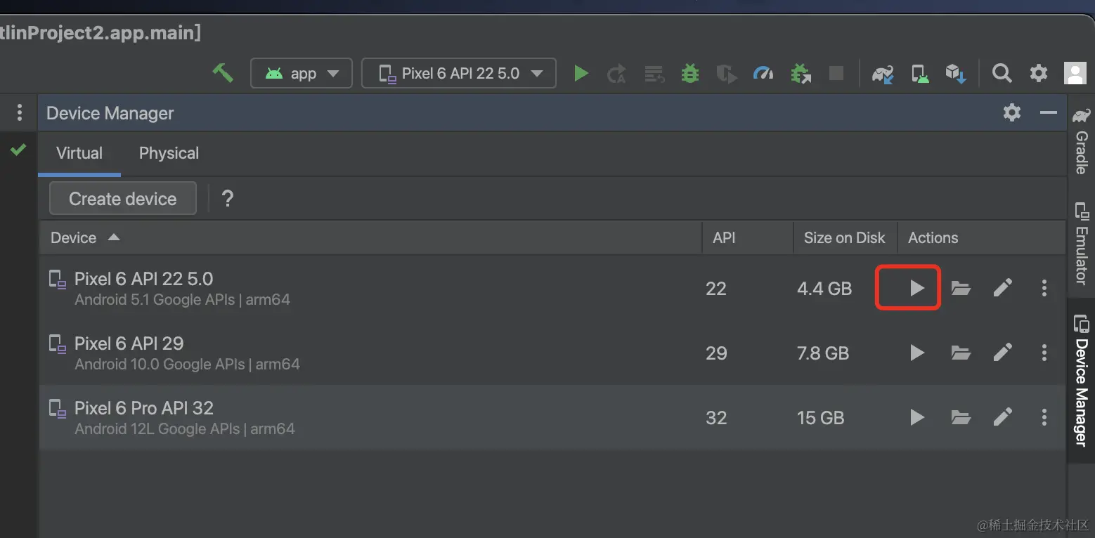This screenshot has width=1095, height=538.
Task: Click the Create device button
Action: click(x=123, y=199)
